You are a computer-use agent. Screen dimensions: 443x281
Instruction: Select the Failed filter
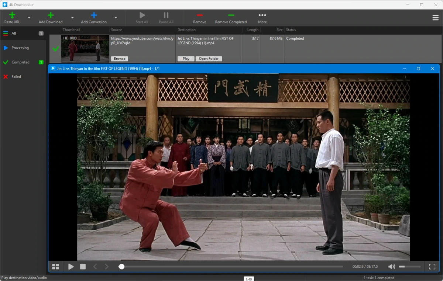(23, 77)
